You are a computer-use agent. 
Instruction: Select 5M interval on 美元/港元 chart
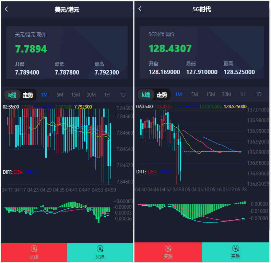point(60,95)
